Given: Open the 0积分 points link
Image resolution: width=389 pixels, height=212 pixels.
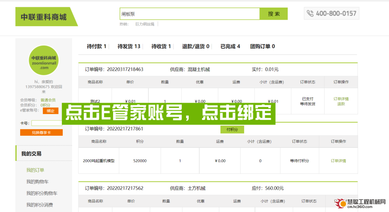Looking at the screenshot, I should [x=45, y=105].
